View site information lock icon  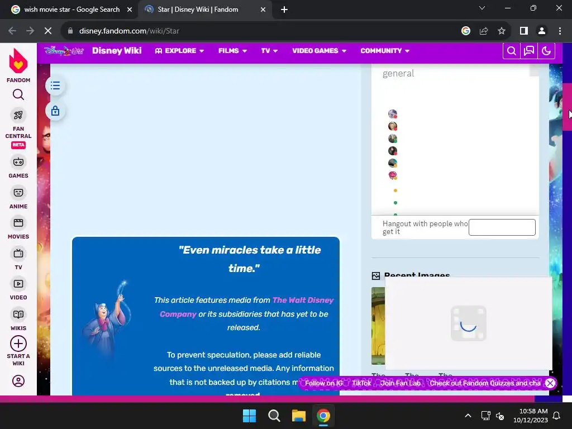point(70,31)
